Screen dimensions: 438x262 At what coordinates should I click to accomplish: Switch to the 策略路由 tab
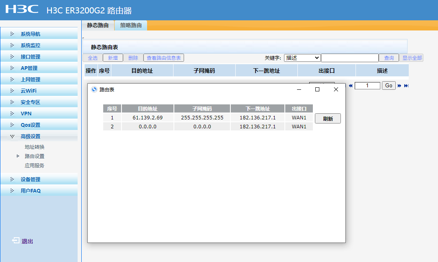[131, 25]
